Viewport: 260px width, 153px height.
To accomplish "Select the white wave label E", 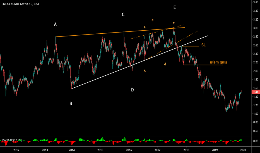I will pos(174,7).
